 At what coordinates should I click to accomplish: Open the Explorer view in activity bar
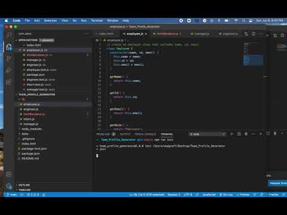(9, 47)
